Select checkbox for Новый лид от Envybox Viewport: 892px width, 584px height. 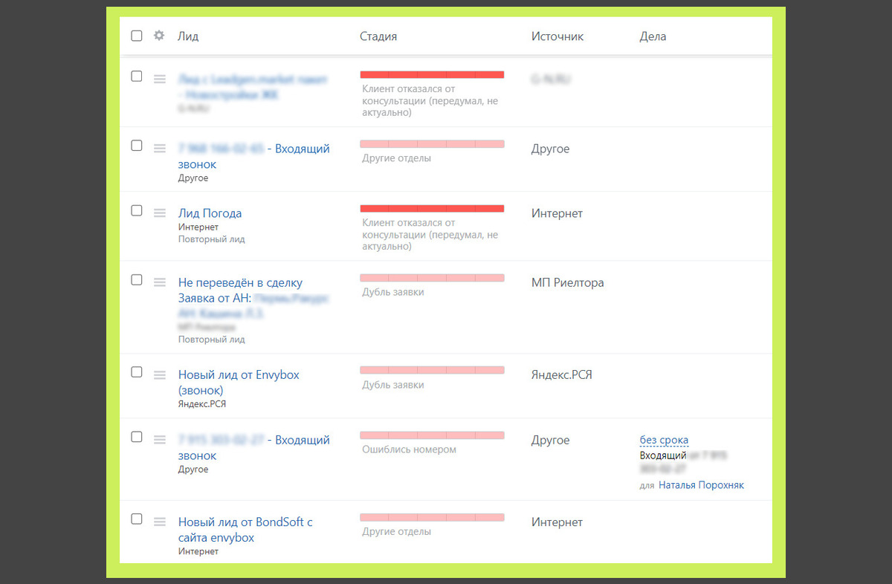136,372
